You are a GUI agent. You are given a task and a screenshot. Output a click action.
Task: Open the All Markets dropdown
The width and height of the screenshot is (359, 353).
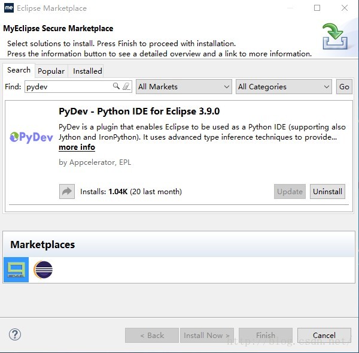pos(184,87)
